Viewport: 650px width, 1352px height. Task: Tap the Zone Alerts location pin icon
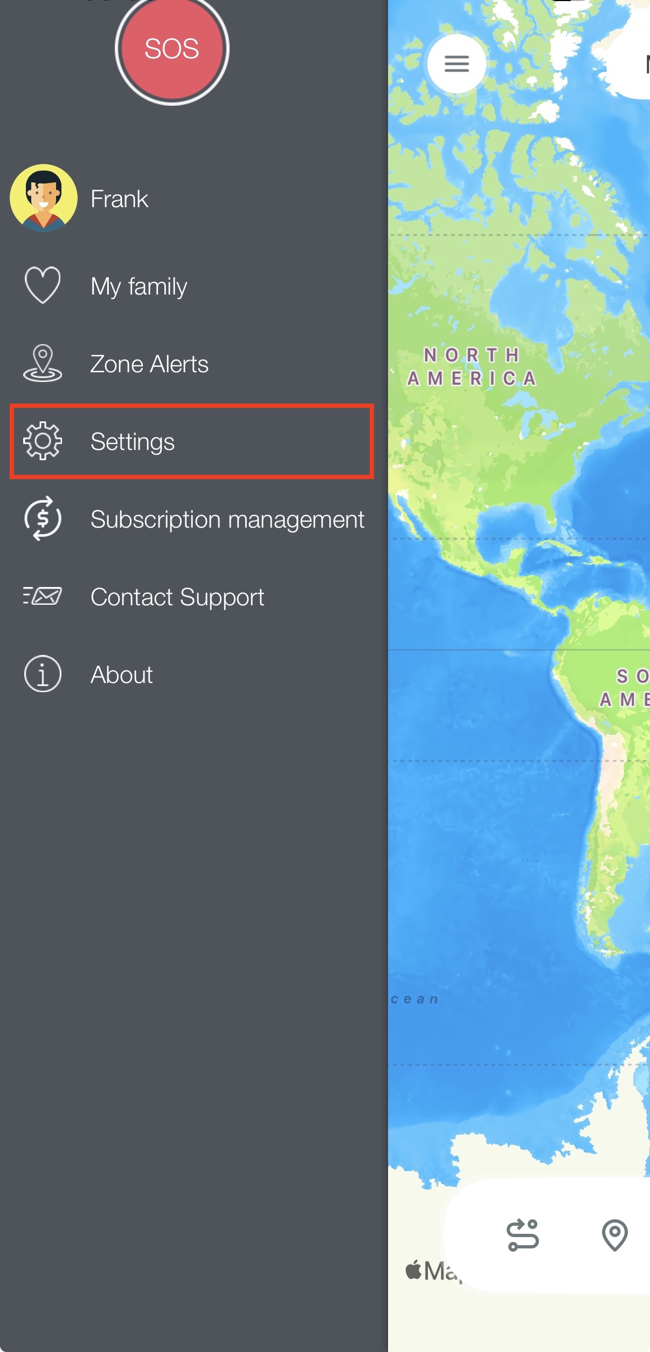point(43,363)
